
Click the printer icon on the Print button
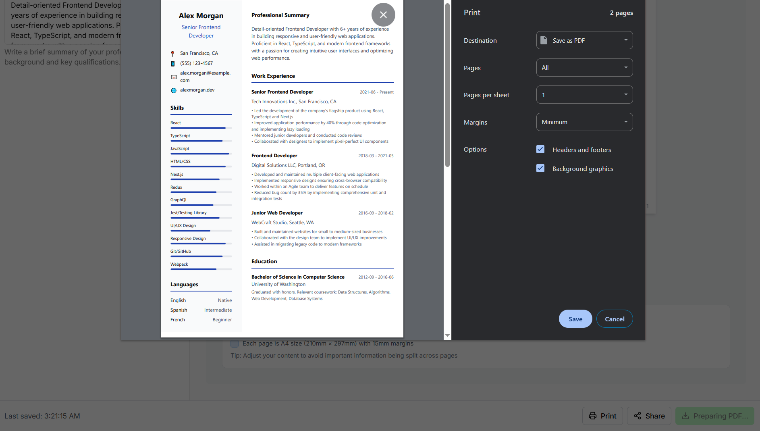(592, 416)
